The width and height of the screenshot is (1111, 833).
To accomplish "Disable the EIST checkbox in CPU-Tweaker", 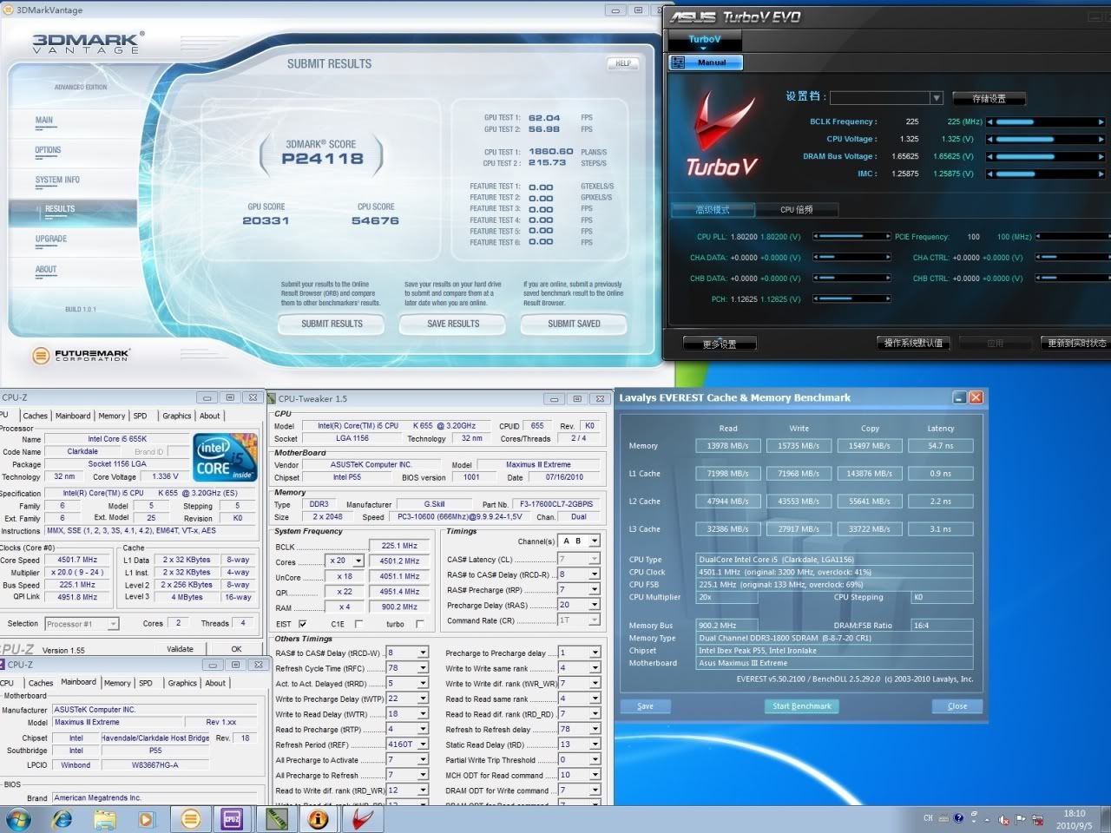I will (x=302, y=624).
